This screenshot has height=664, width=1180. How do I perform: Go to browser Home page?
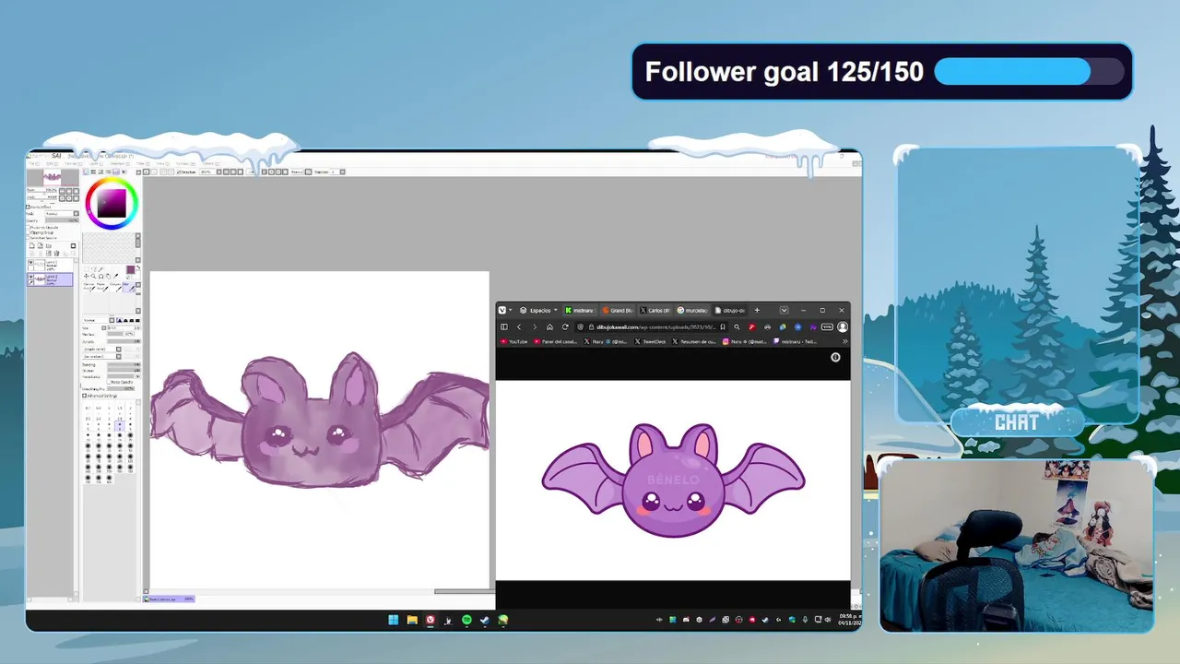pos(549,327)
